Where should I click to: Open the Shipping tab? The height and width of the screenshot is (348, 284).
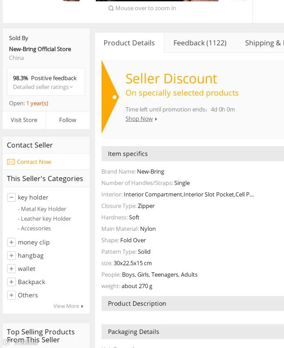pyautogui.click(x=263, y=43)
